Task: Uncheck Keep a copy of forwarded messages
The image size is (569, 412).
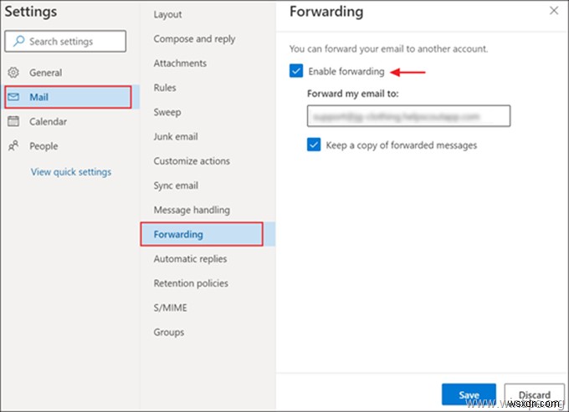Action: tap(314, 145)
